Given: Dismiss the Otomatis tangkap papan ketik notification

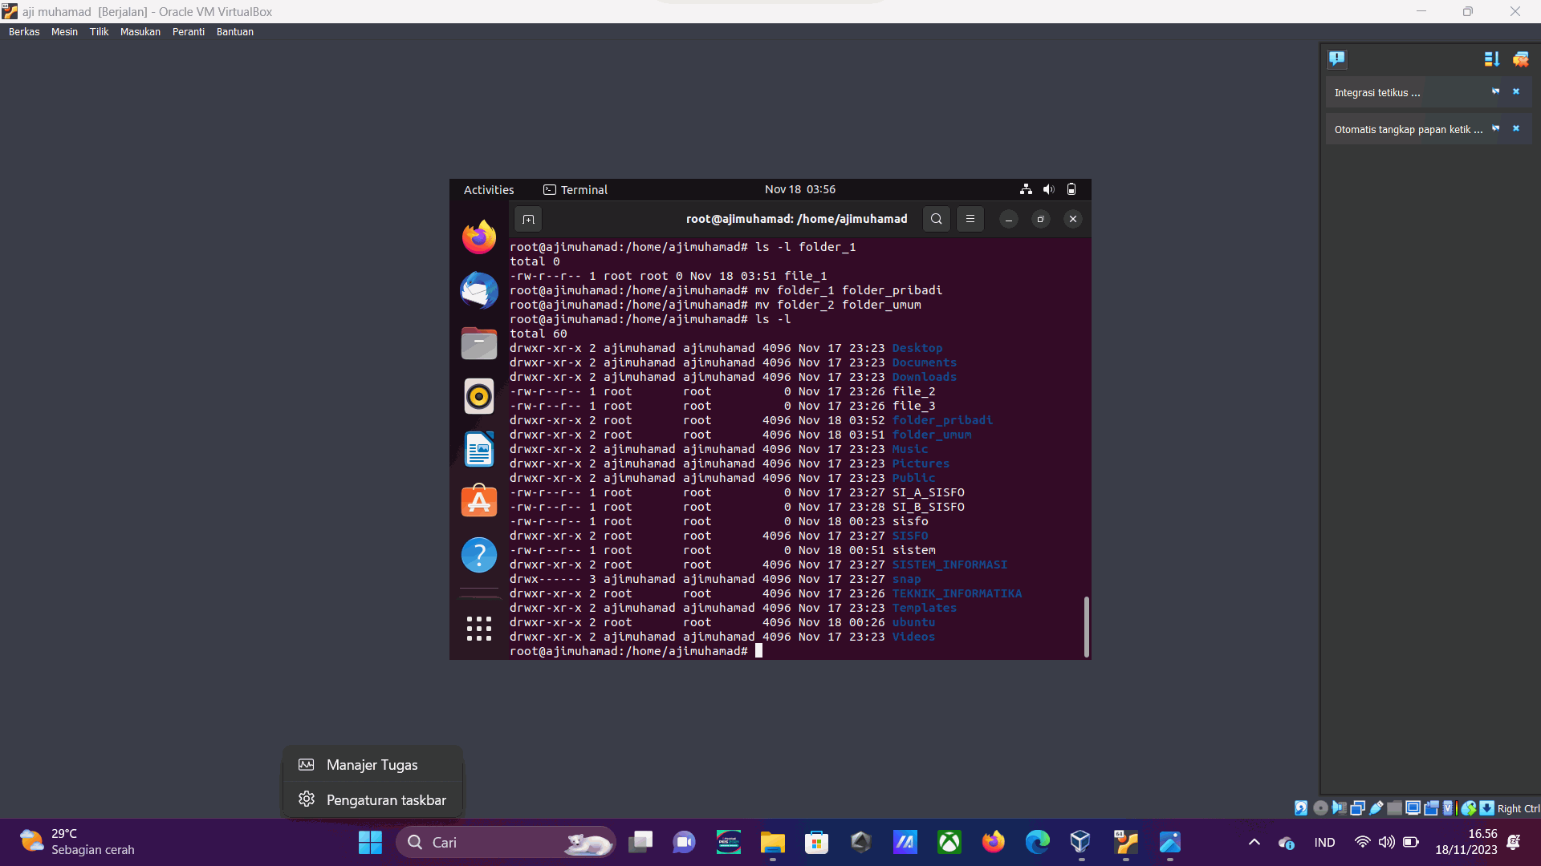Looking at the screenshot, I should pos(1516,128).
